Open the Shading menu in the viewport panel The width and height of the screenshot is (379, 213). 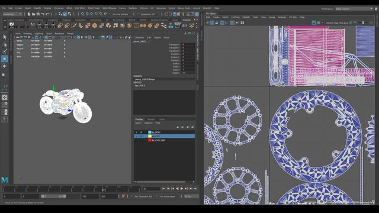coord(28,34)
